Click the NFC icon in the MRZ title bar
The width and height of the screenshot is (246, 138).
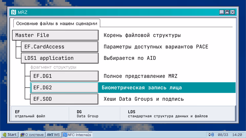tap(14, 12)
